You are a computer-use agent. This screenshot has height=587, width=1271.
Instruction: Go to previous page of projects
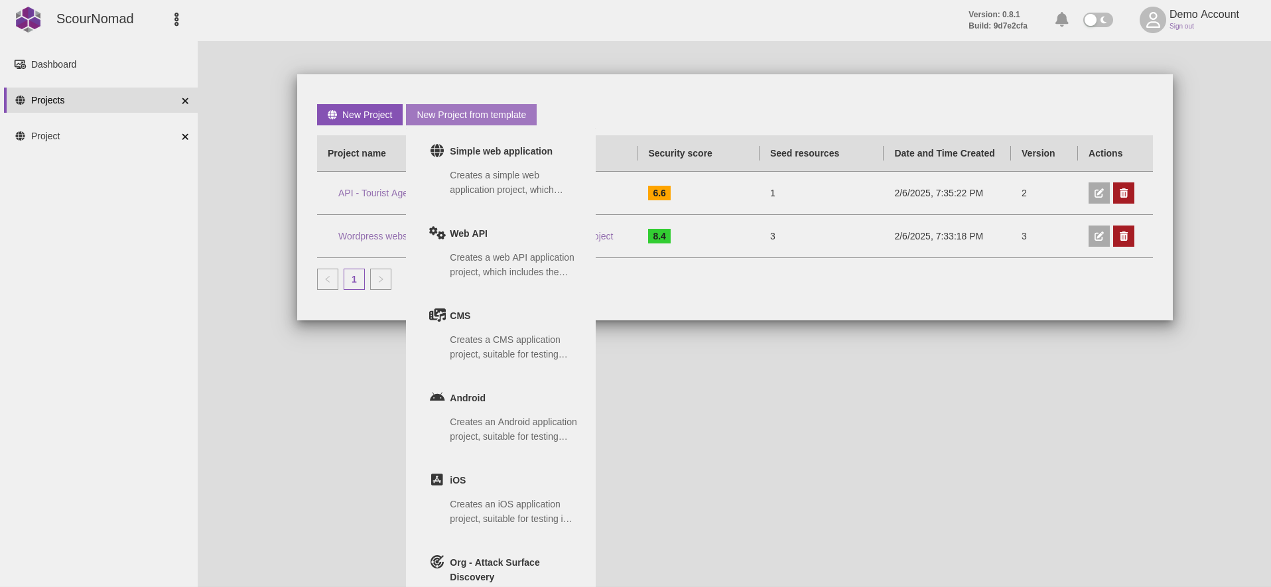click(x=328, y=279)
